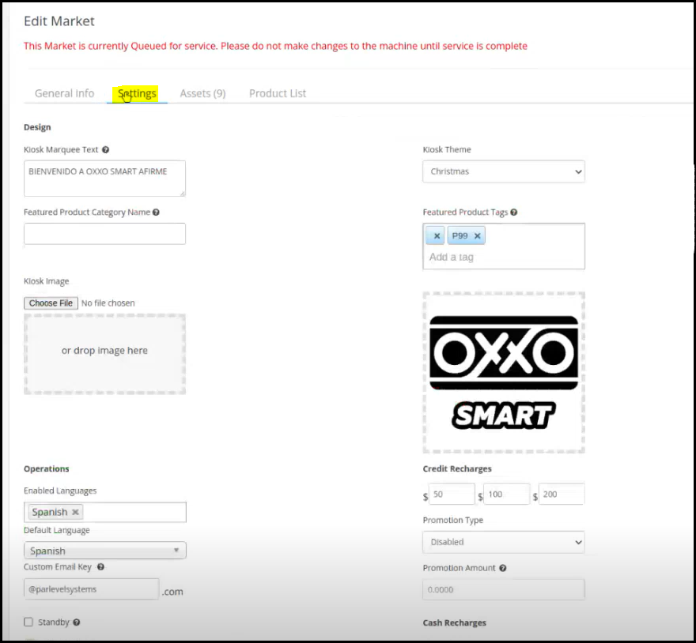696x643 pixels.
Task: Show help for Promotion Amount
Action: [502, 568]
